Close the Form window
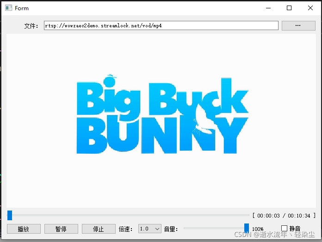 pyautogui.click(x=310, y=8)
